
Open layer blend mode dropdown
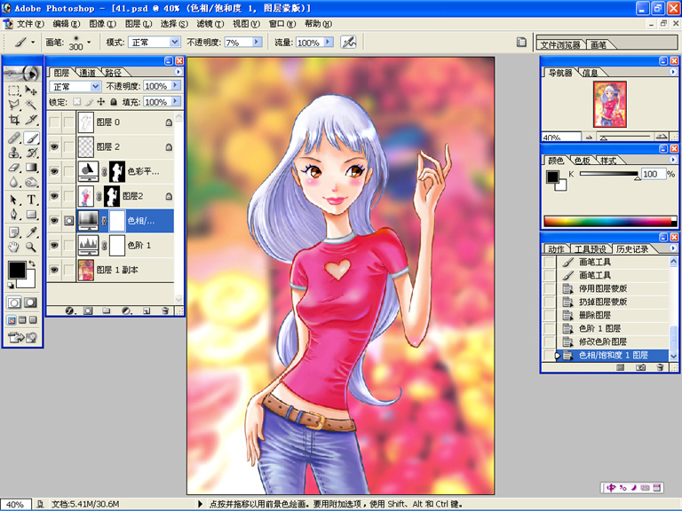click(x=96, y=86)
